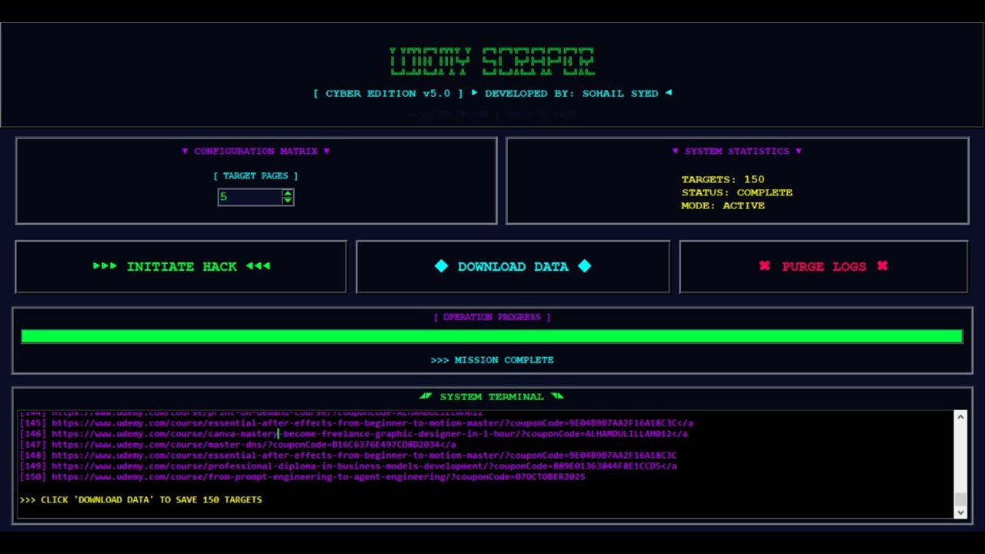Viewport: 985px width, 554px height.
Task: Click line [150] prompt-engineering to agent-engineering URL
Action: point(302,476)
